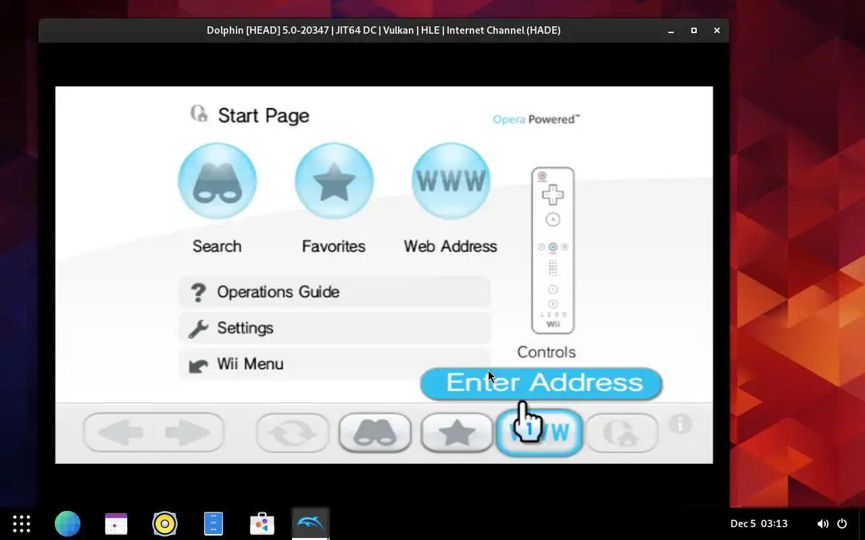Maximize the Dolphin window
The width and height of the screenshot is (865, 540).
tap(694, 30)
